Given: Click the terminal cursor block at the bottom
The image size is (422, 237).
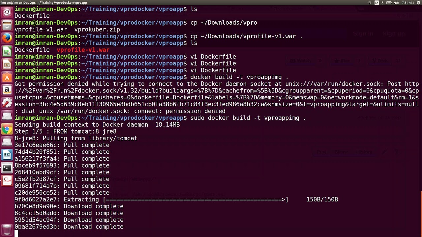Looking at the screenshot, I should click(x=16, y=233).
